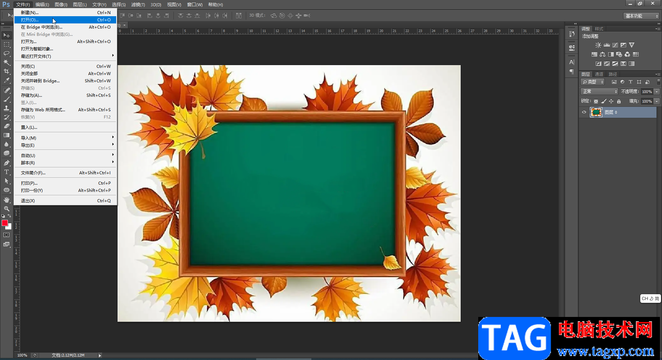
Task: Select the Brush tool
Action: coord(7,99)
